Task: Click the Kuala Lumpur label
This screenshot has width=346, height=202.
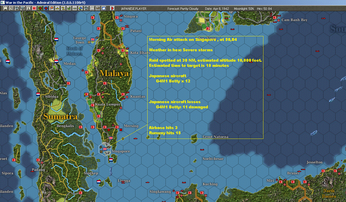Action: coord(108,104)
